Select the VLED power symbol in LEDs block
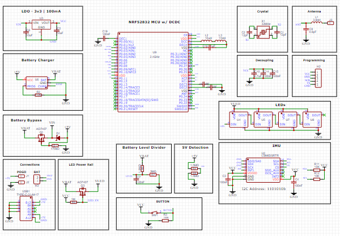The image size is (340, 236). [x=235, y=105]
